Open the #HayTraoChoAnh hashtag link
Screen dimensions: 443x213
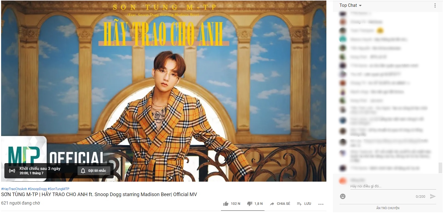[14, 189]
